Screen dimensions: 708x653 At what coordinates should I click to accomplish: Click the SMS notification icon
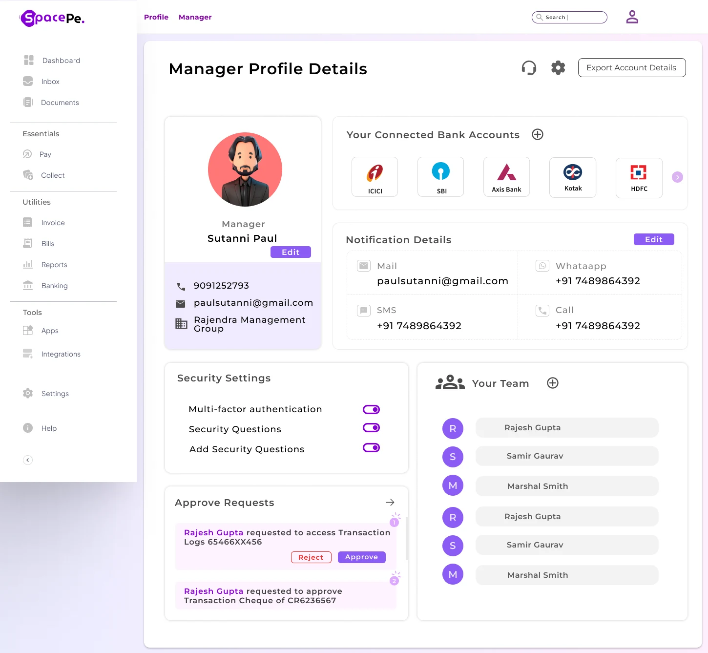[x=364, y=310]
